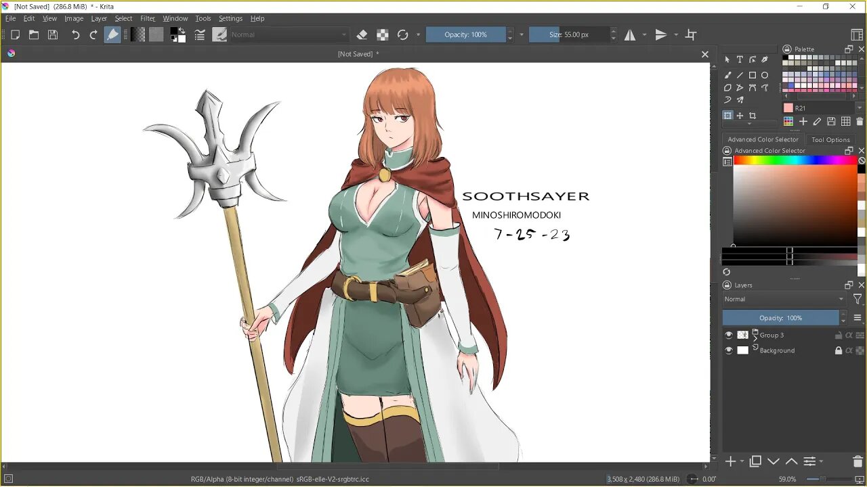Pick a hue on the rainbow strip

coord(795,160)
